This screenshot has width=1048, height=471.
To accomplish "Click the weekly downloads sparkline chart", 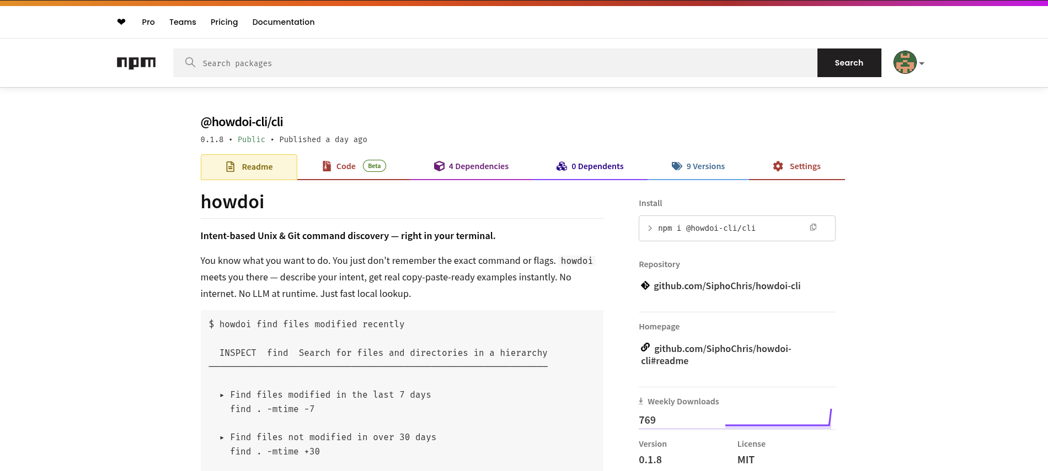I will point(778,418).
